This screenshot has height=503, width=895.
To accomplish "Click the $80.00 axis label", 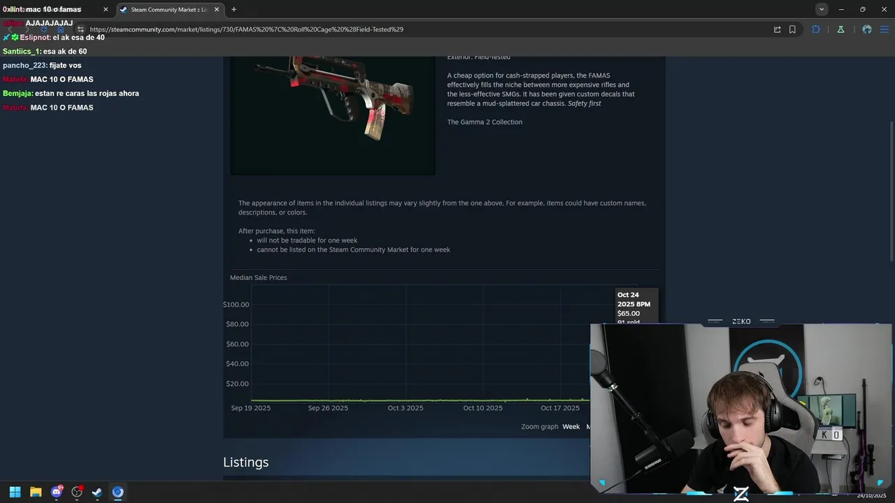I will [238, 324].
